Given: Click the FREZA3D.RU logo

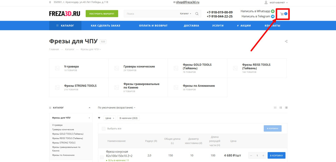Looking at the screenshot, I should [65, 14].
